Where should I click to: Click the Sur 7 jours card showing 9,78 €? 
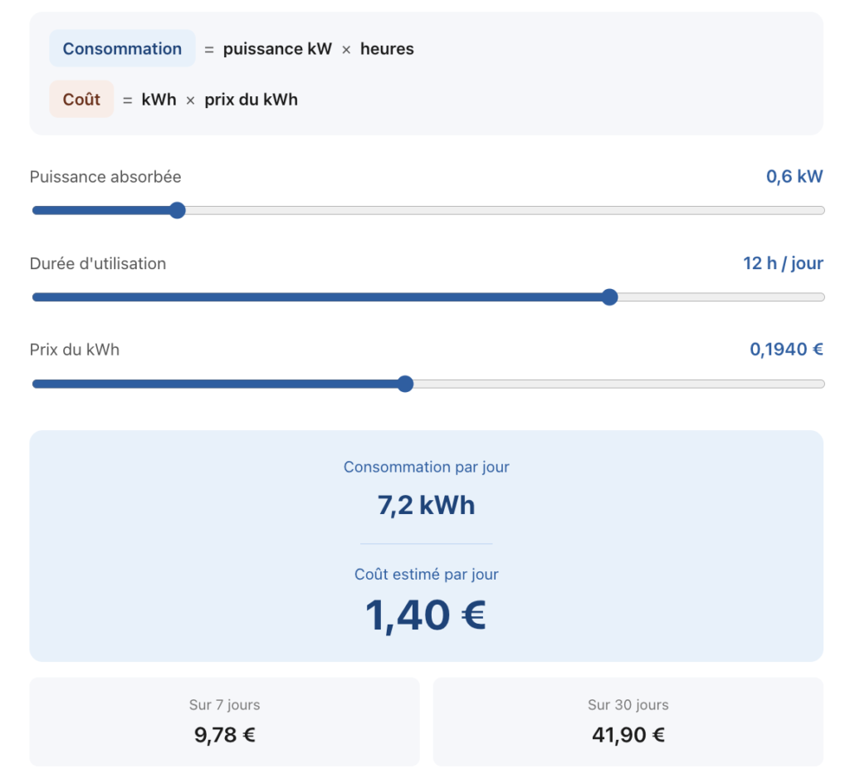point(224,722)
